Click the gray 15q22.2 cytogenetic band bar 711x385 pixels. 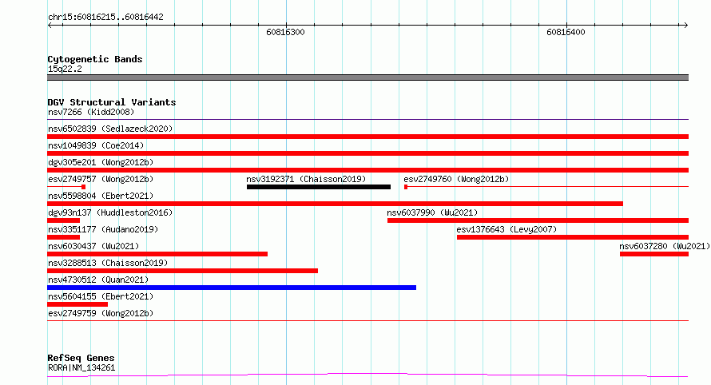pos(367,77)
